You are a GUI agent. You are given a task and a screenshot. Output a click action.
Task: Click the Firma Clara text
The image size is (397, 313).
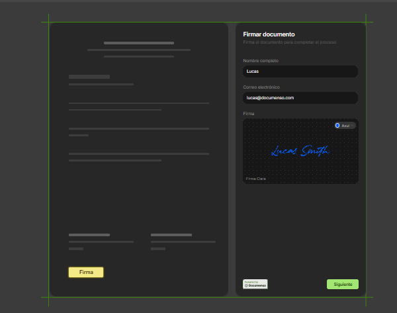(256, 178)
